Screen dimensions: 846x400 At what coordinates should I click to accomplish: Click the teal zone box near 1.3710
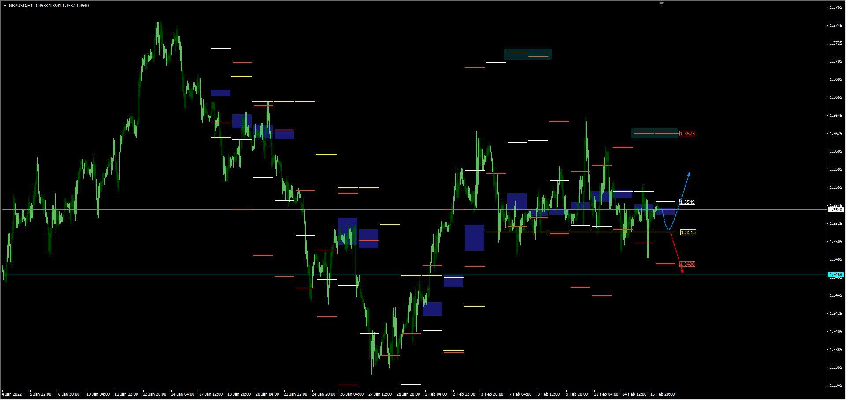click(527, 54)
